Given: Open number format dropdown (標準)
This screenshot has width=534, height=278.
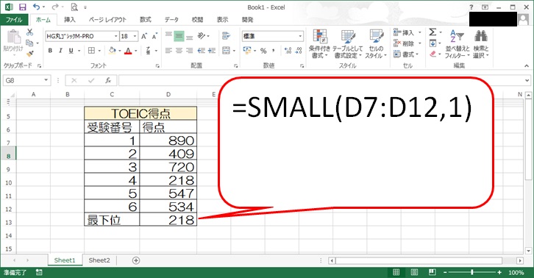Looking at the screenshot, I should pyautogui.click(x=300, y=36).
